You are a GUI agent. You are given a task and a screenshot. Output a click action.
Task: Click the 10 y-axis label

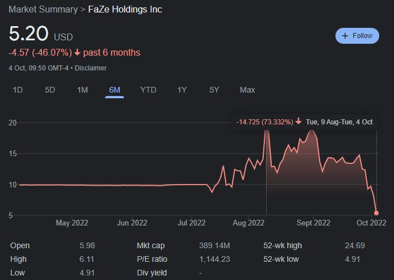pos(13,185)
